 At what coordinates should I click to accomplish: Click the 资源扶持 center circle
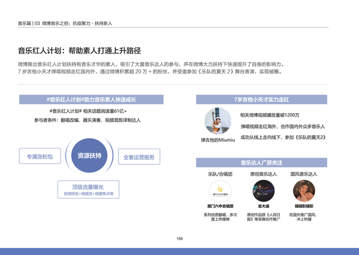[x=89, y=155]
